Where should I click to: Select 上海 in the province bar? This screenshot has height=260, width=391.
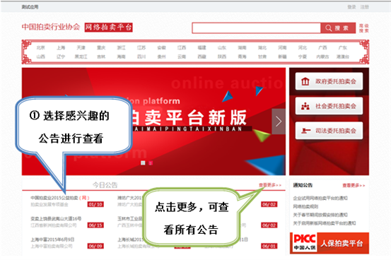[61, 47]
